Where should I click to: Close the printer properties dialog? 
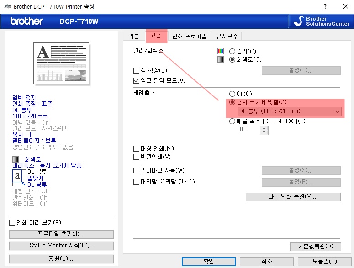346,6
